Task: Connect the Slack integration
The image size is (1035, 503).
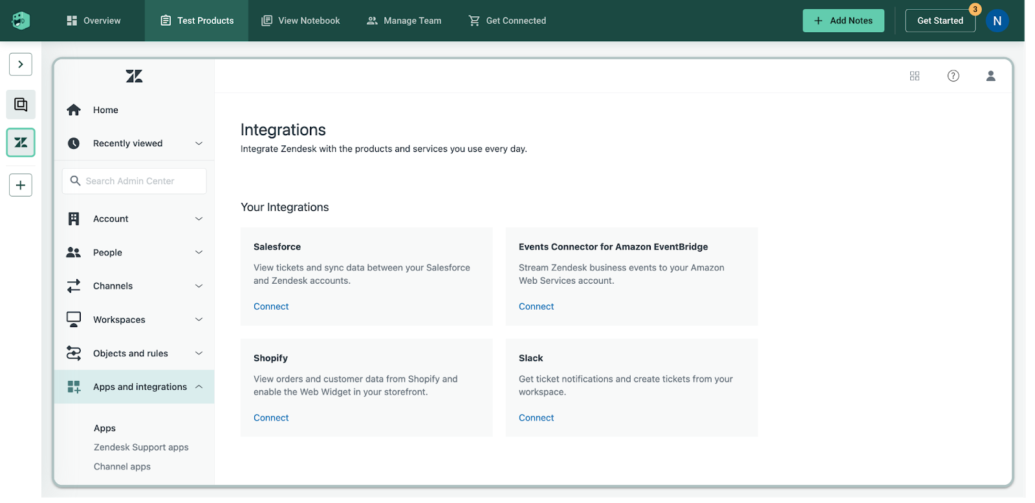Action: point(536,418)
